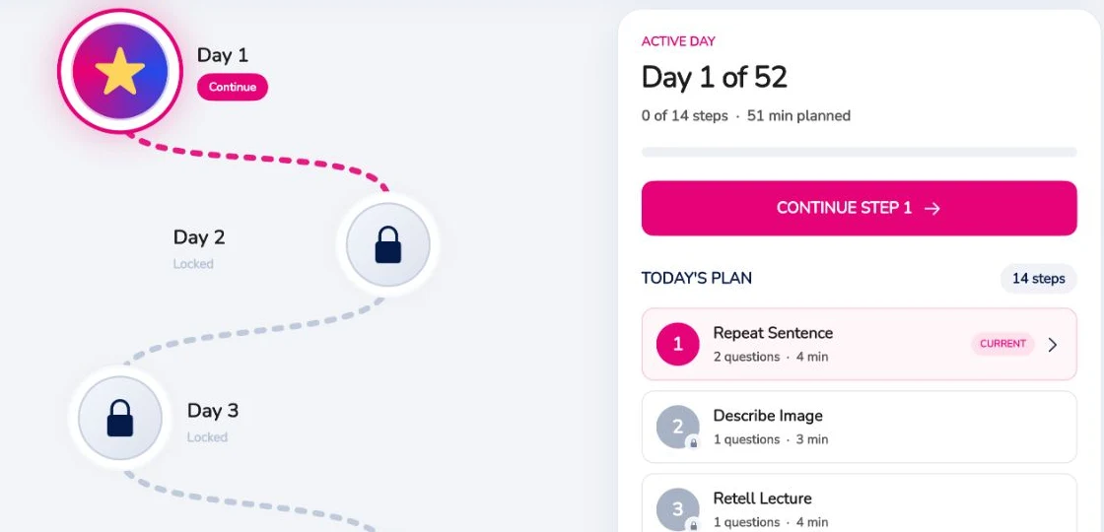Click the Day 3 padlock node
1104x532 pixels.
click(x=119, y=418)
